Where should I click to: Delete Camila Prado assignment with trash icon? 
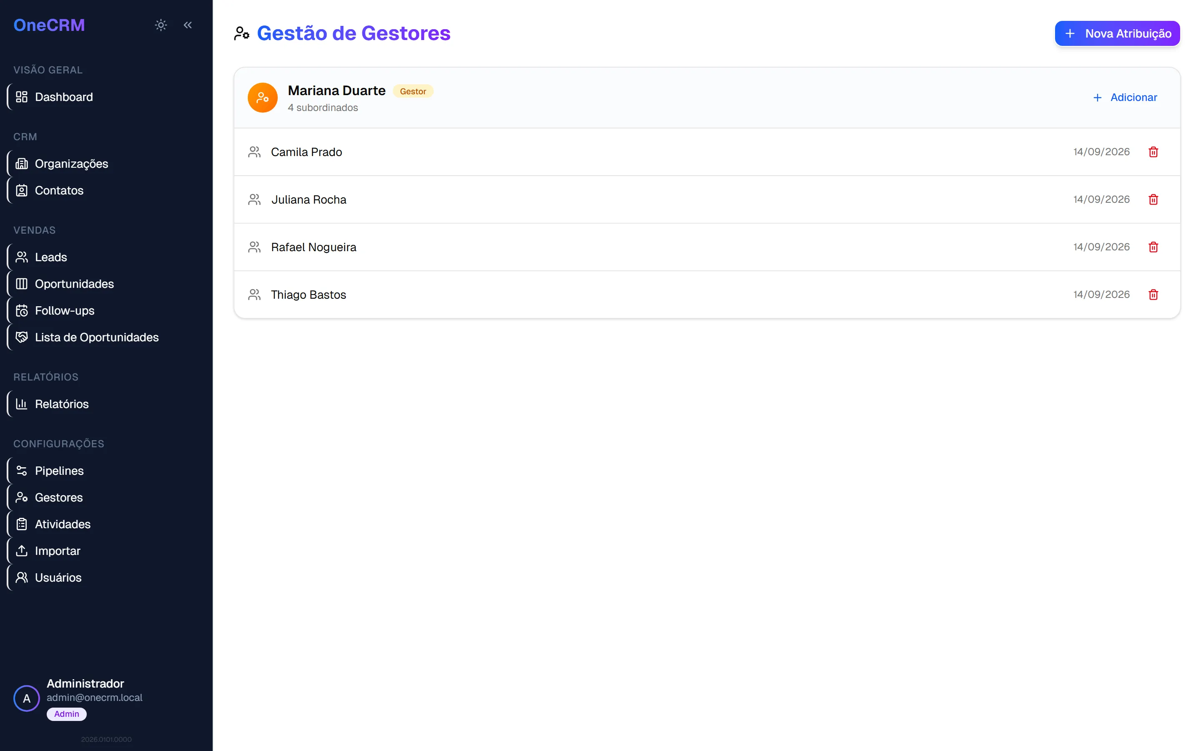(1153, 152)
